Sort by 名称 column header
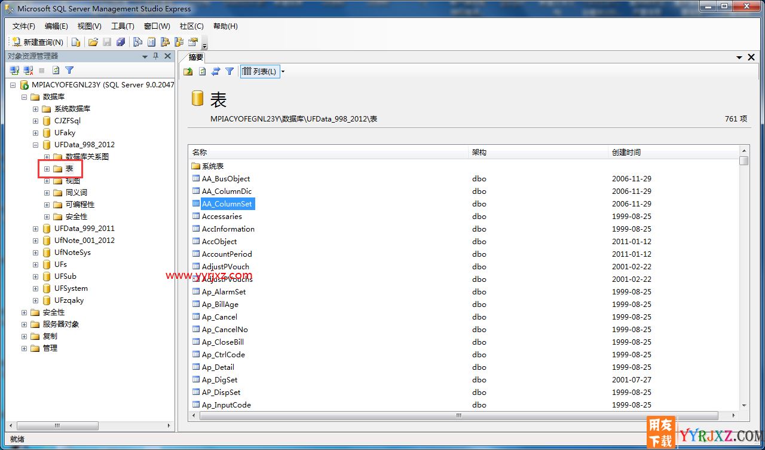Viewport: 765px width, 450px height. coord(328,152)
